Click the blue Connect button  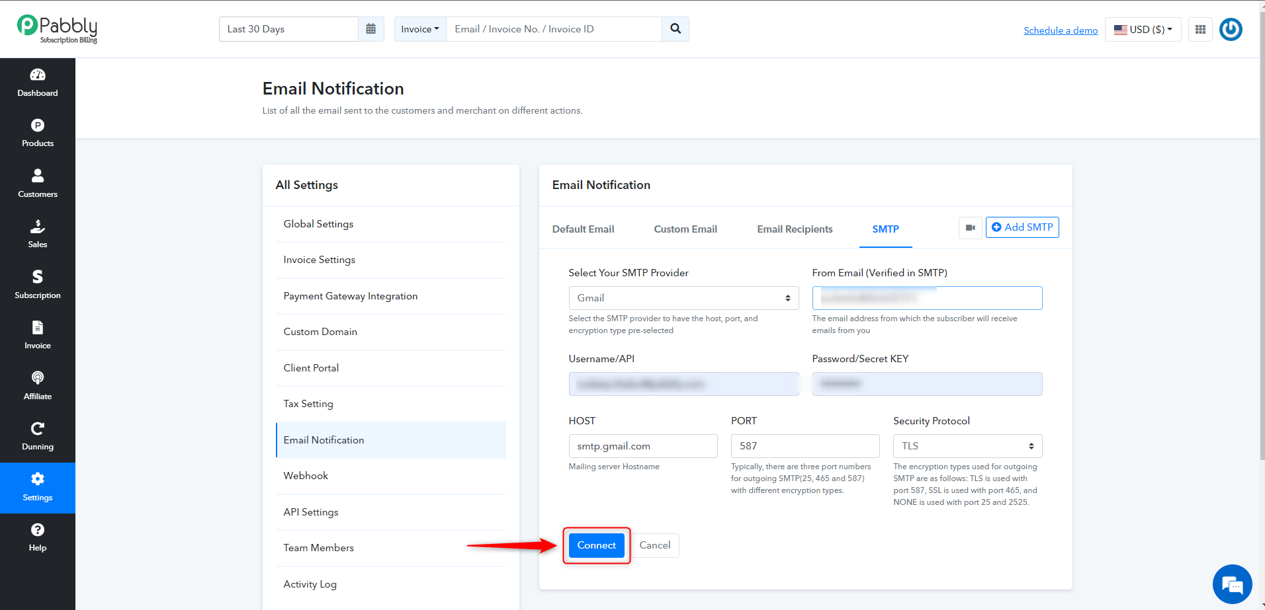596,545
